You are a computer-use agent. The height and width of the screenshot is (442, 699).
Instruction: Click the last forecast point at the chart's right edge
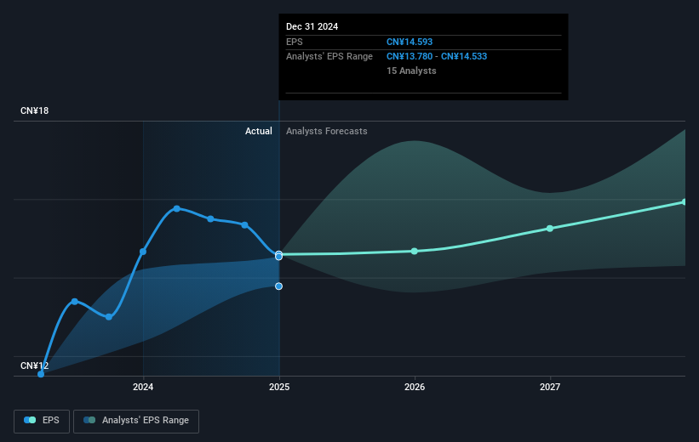click(x=685, y=202)
